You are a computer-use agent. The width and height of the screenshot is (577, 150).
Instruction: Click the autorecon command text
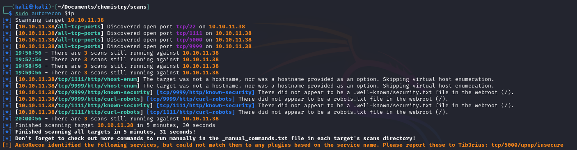pos(46,13)
